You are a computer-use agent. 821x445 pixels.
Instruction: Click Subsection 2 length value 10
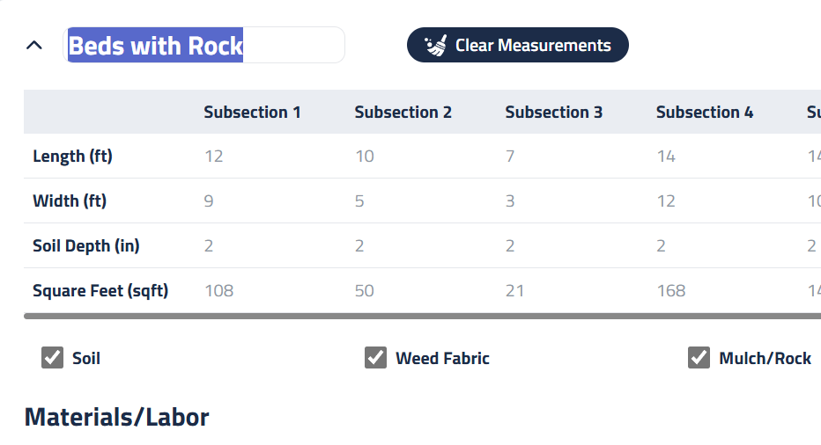click(365, 157)
